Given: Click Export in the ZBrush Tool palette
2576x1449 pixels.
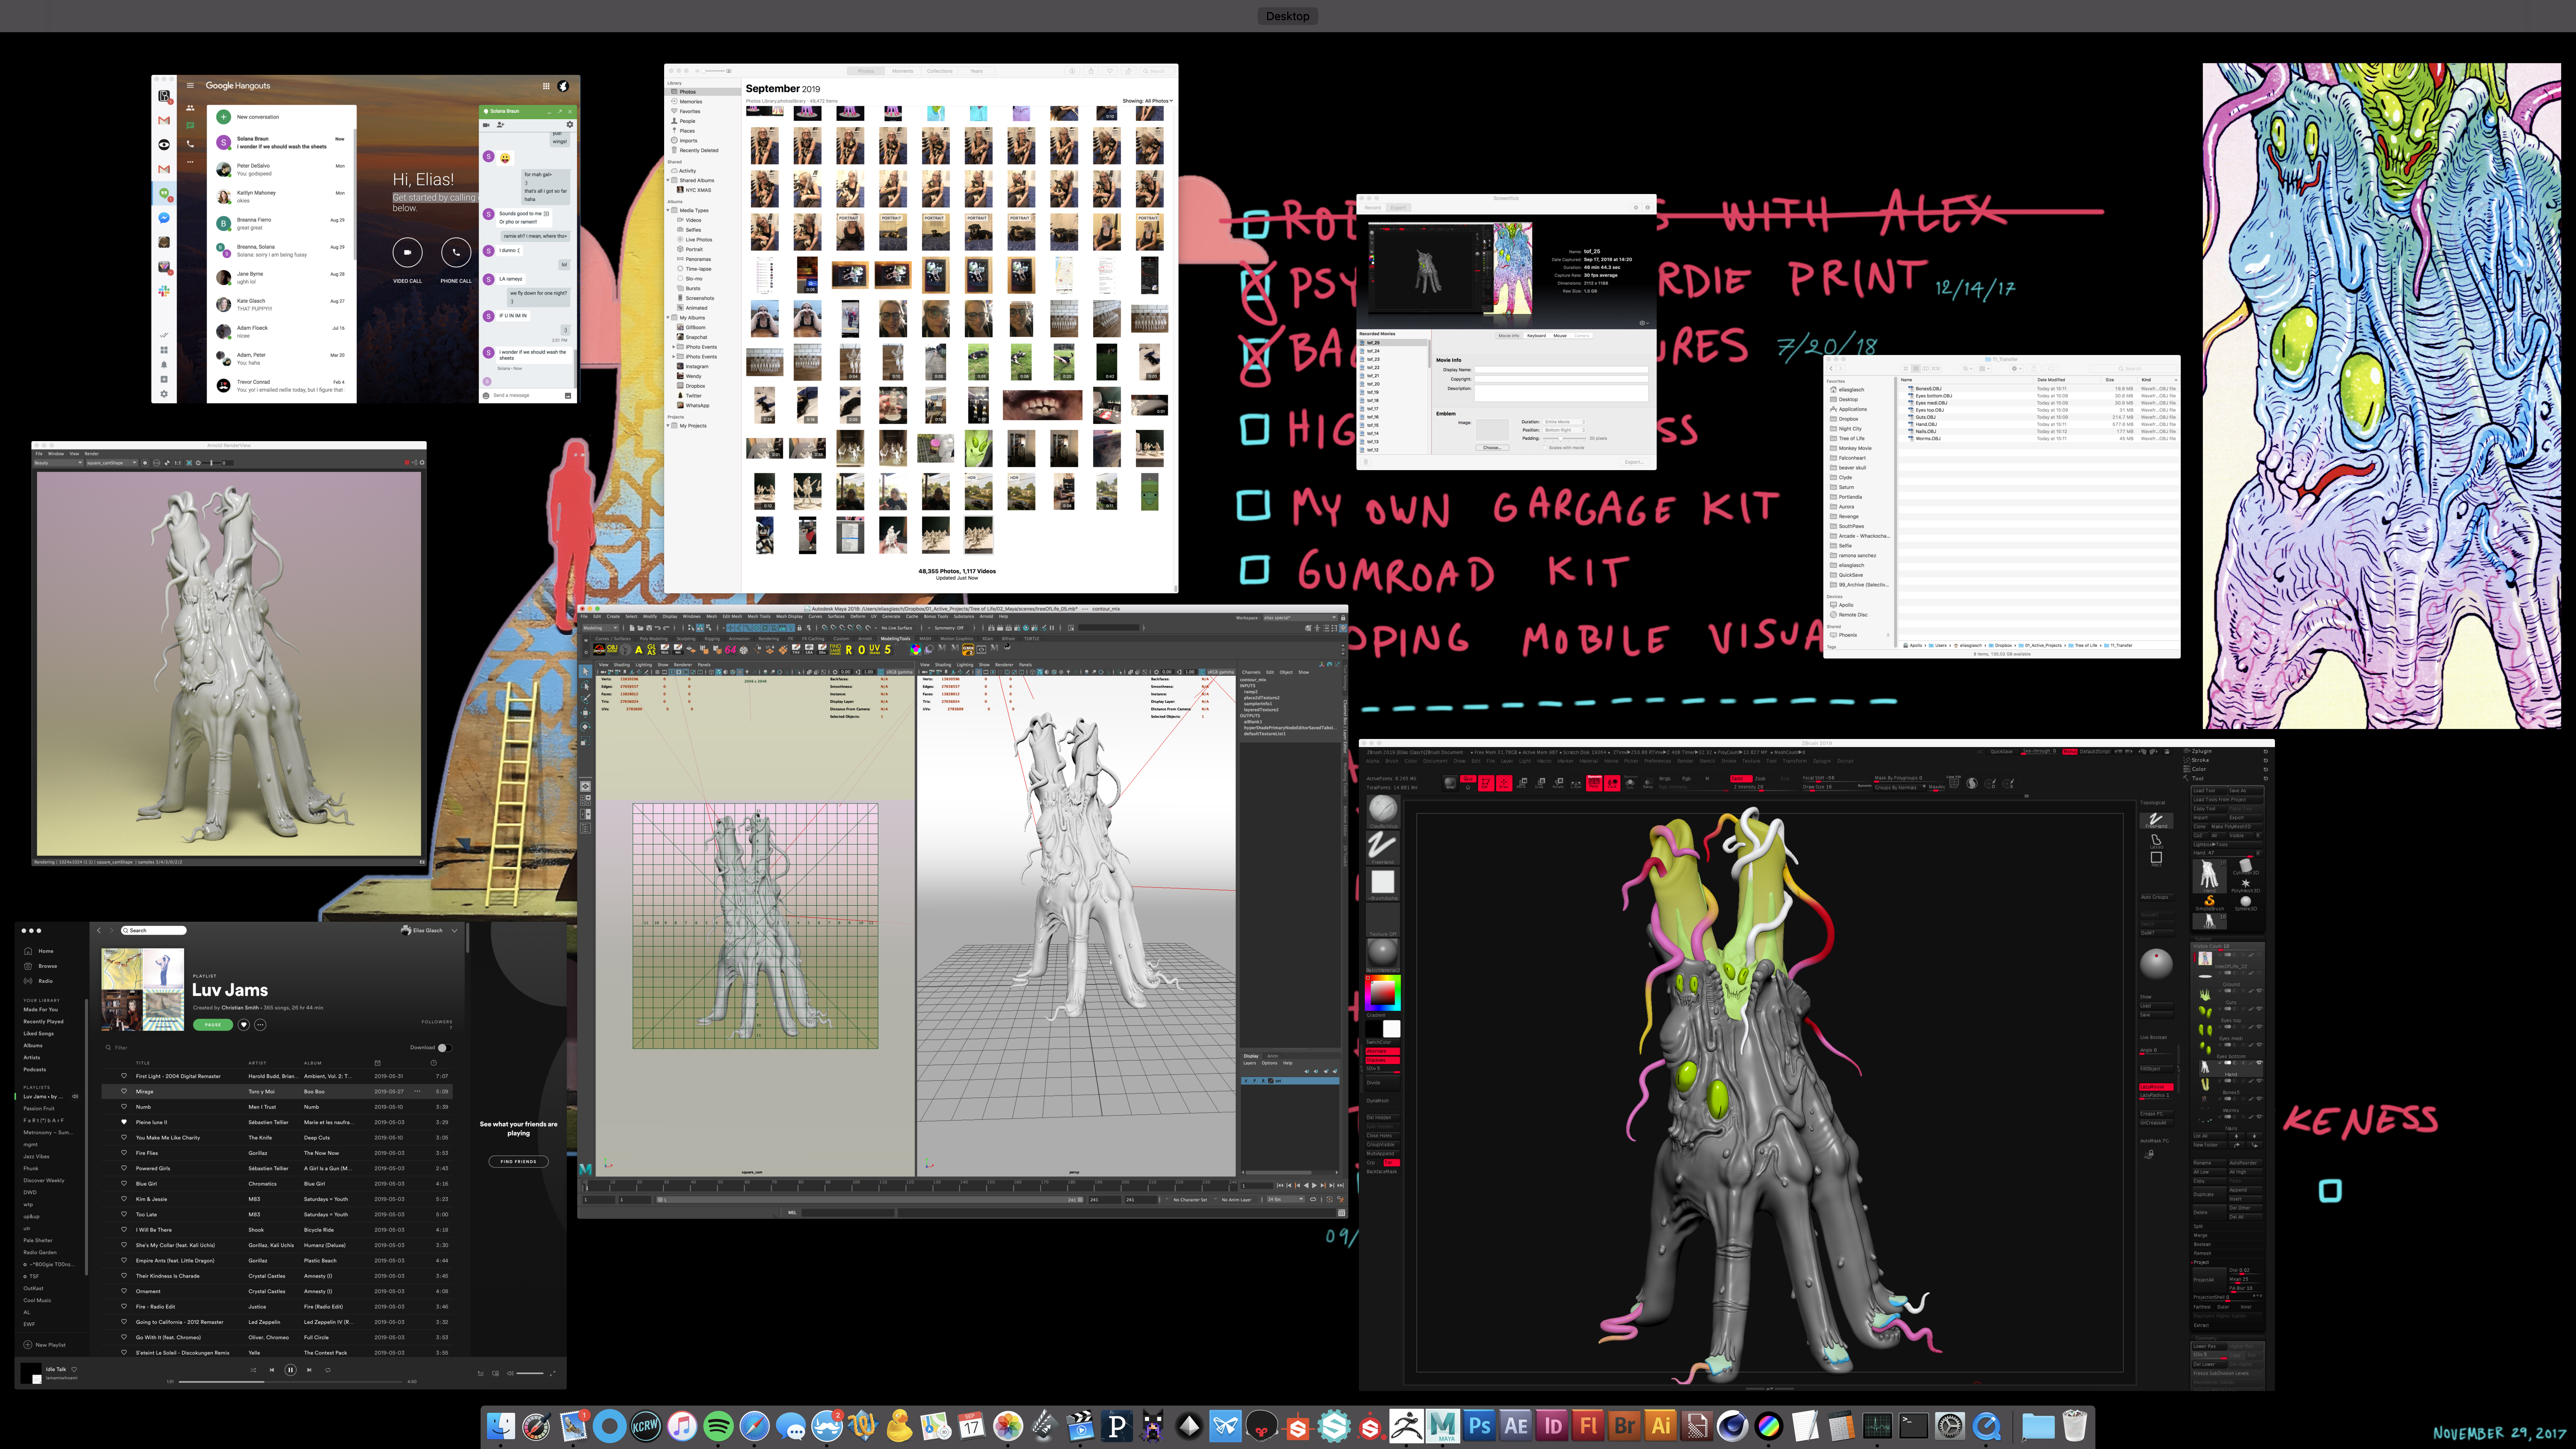Looking at the screenshot, I should [2246, 818].
